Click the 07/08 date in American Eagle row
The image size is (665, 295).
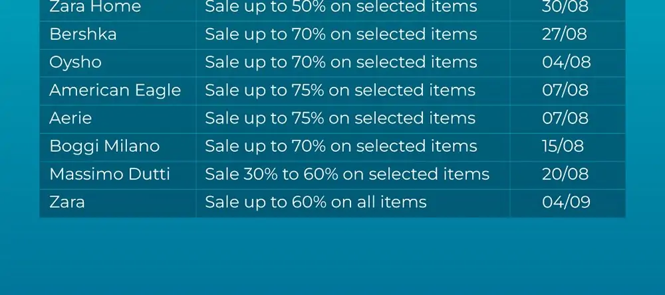click(x=565, y=90)
